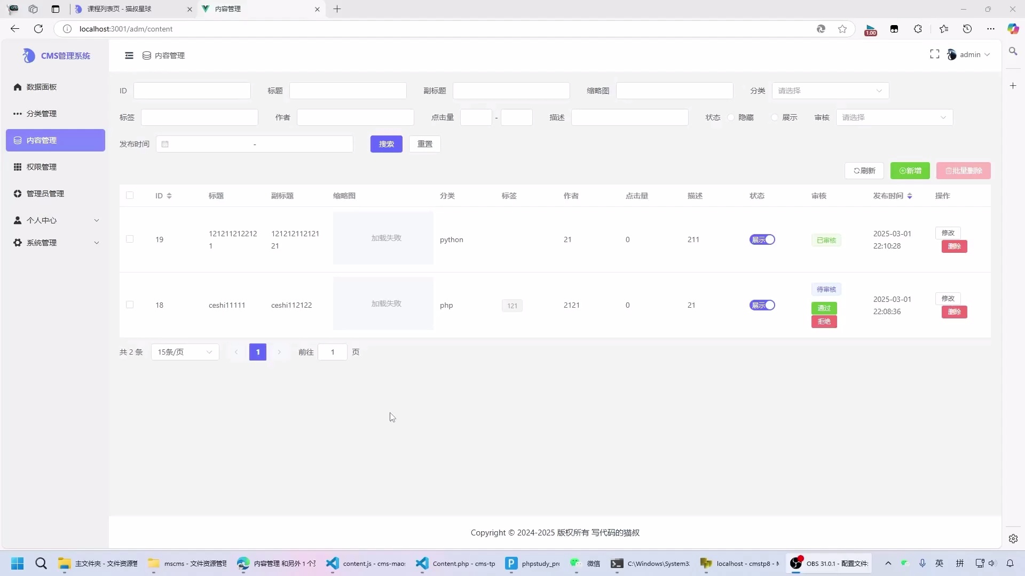Click the 前往 page number input field

click(333, 352)
